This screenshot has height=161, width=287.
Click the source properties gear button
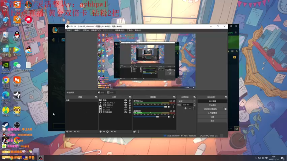[x=101, y=93]
